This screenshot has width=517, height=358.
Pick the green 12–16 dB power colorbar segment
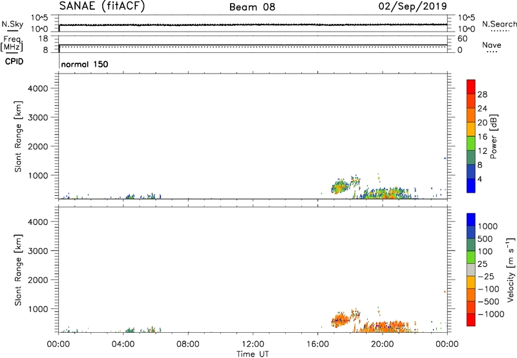[471, 143]
